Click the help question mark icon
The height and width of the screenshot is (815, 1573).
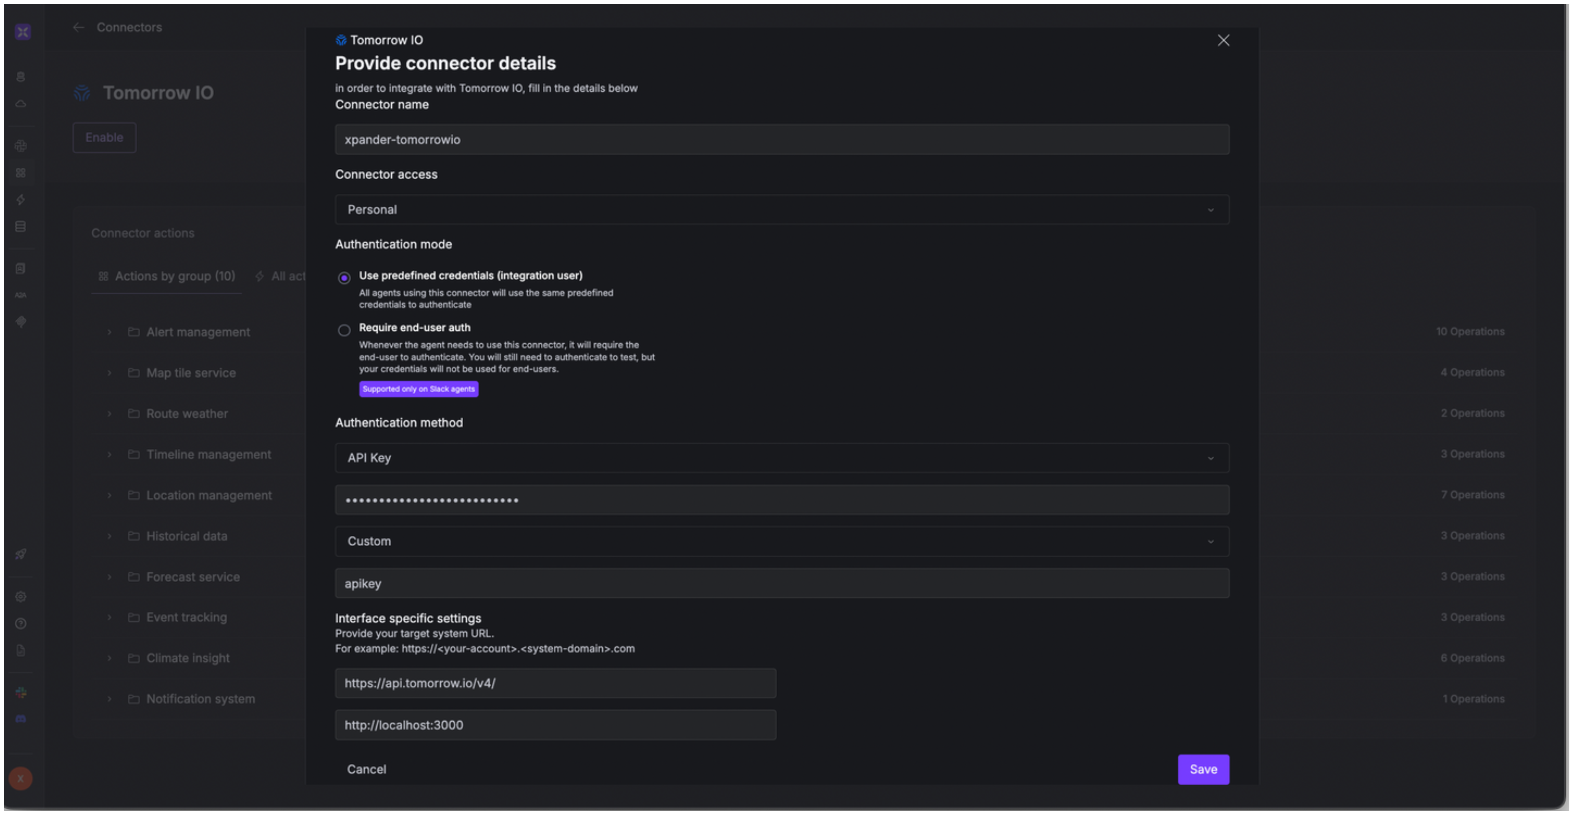pyautogui.click(x=21, y=623)
